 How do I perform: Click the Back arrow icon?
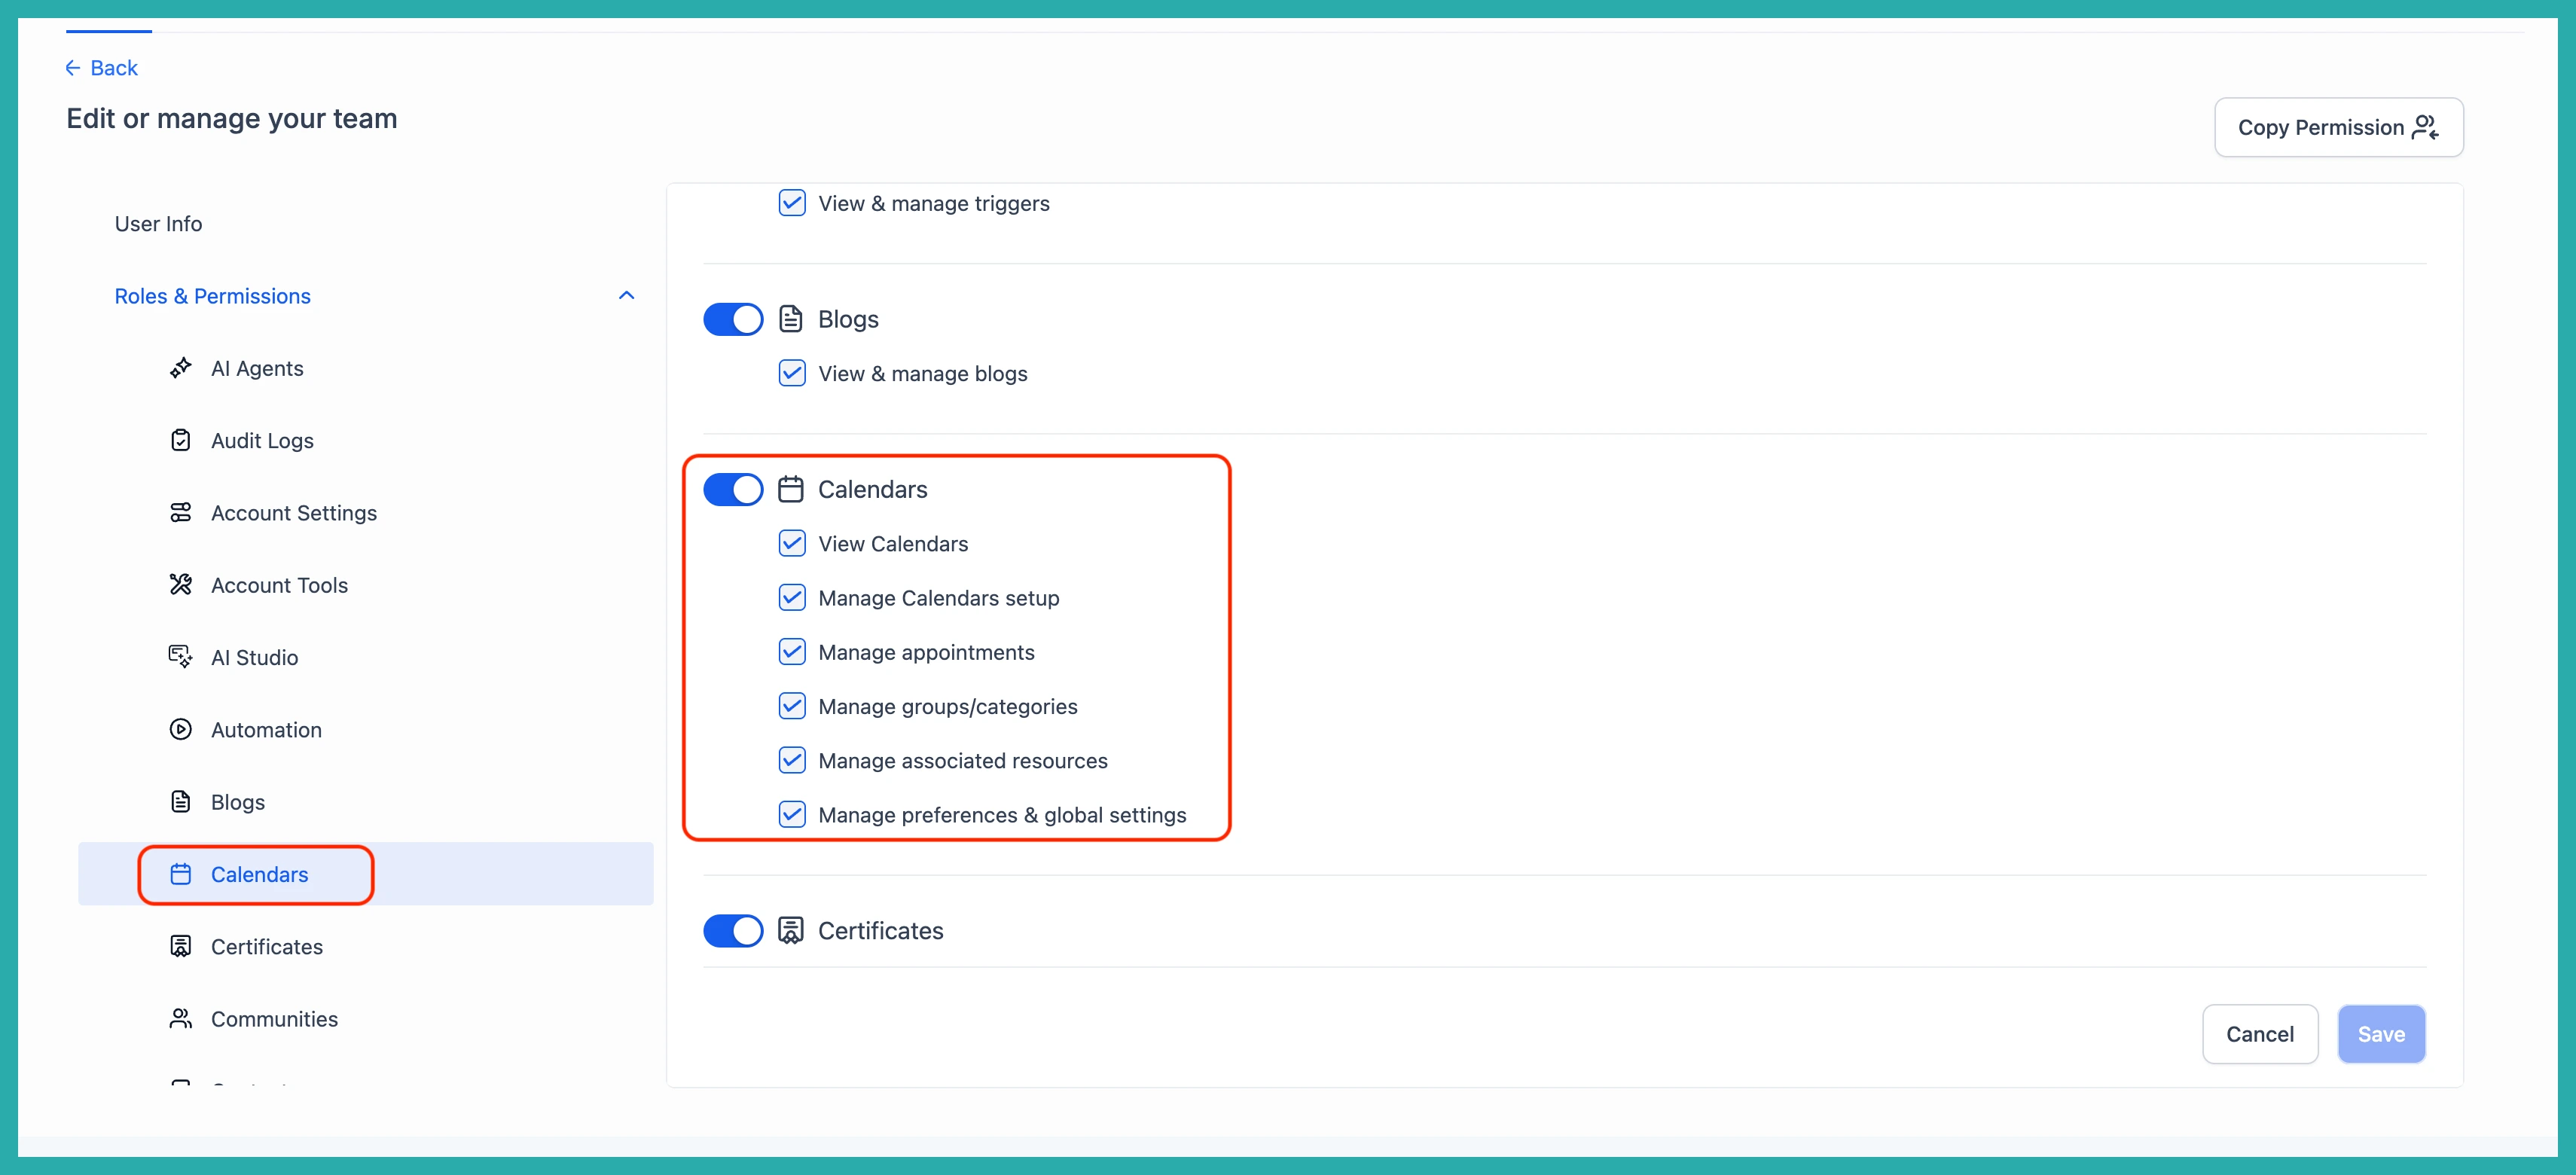[73, 68]
